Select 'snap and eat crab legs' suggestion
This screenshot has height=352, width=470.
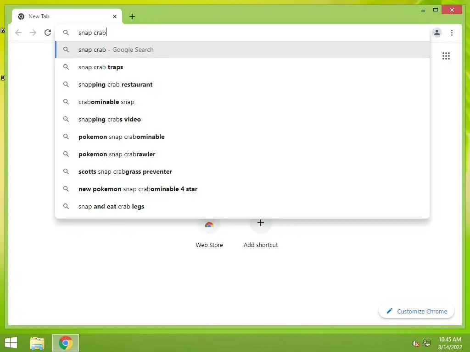click(242, 206)
